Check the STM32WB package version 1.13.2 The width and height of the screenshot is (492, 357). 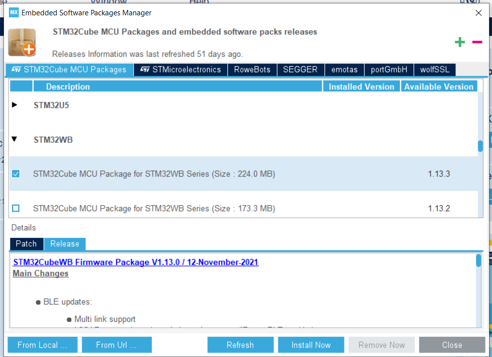tap(16, 208)
